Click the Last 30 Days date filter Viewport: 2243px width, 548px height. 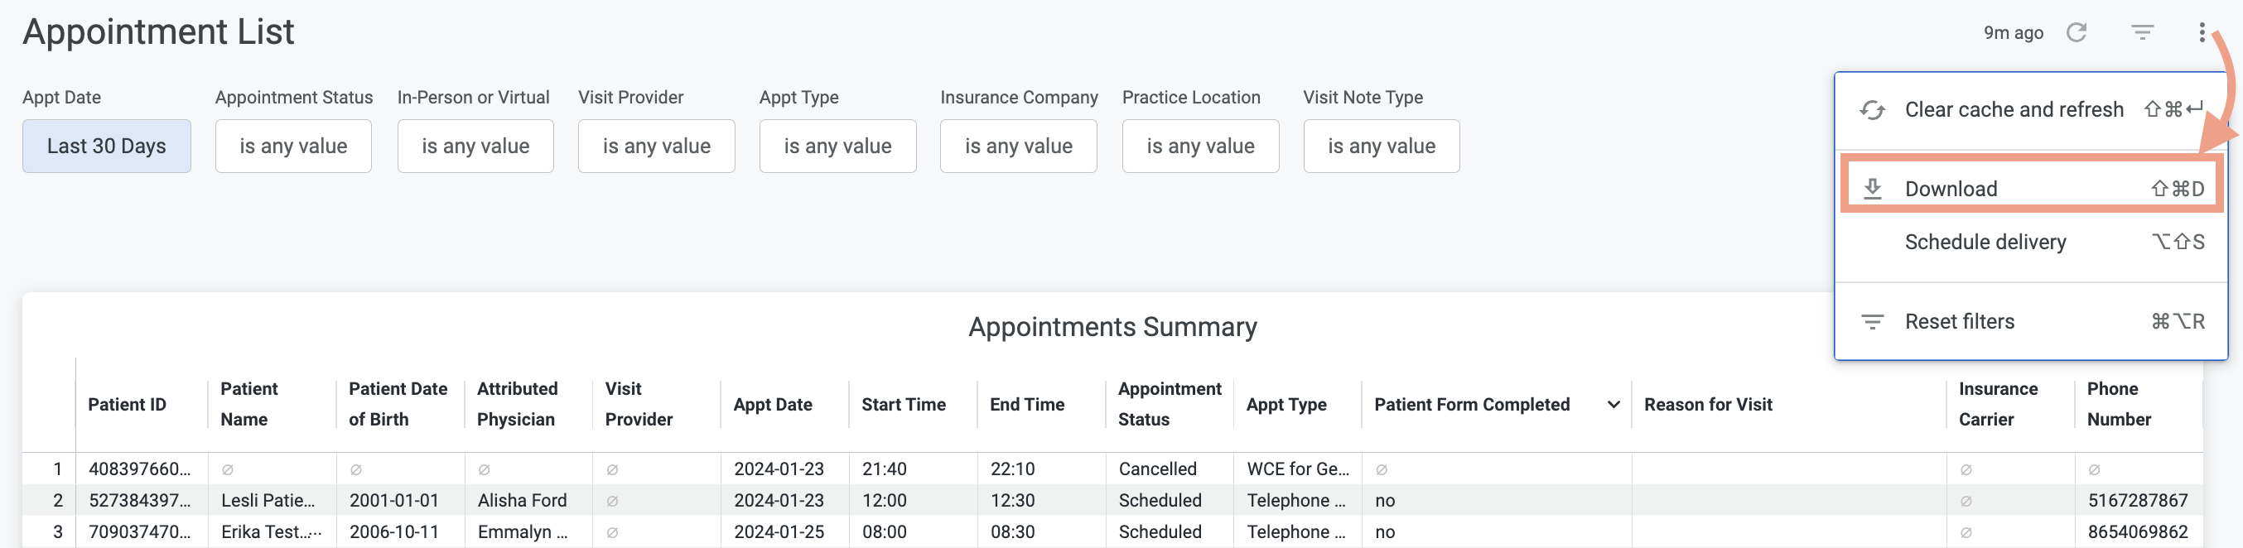pos(106,145)
